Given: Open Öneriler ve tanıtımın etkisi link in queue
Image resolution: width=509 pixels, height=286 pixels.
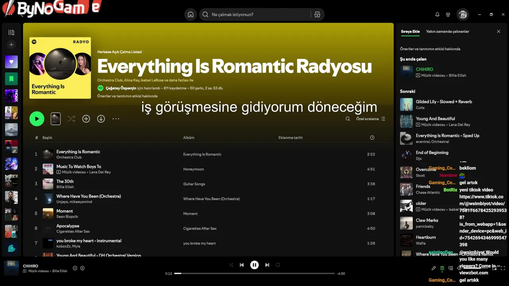Looking at the screenshot, I should [x=430, y=49].
